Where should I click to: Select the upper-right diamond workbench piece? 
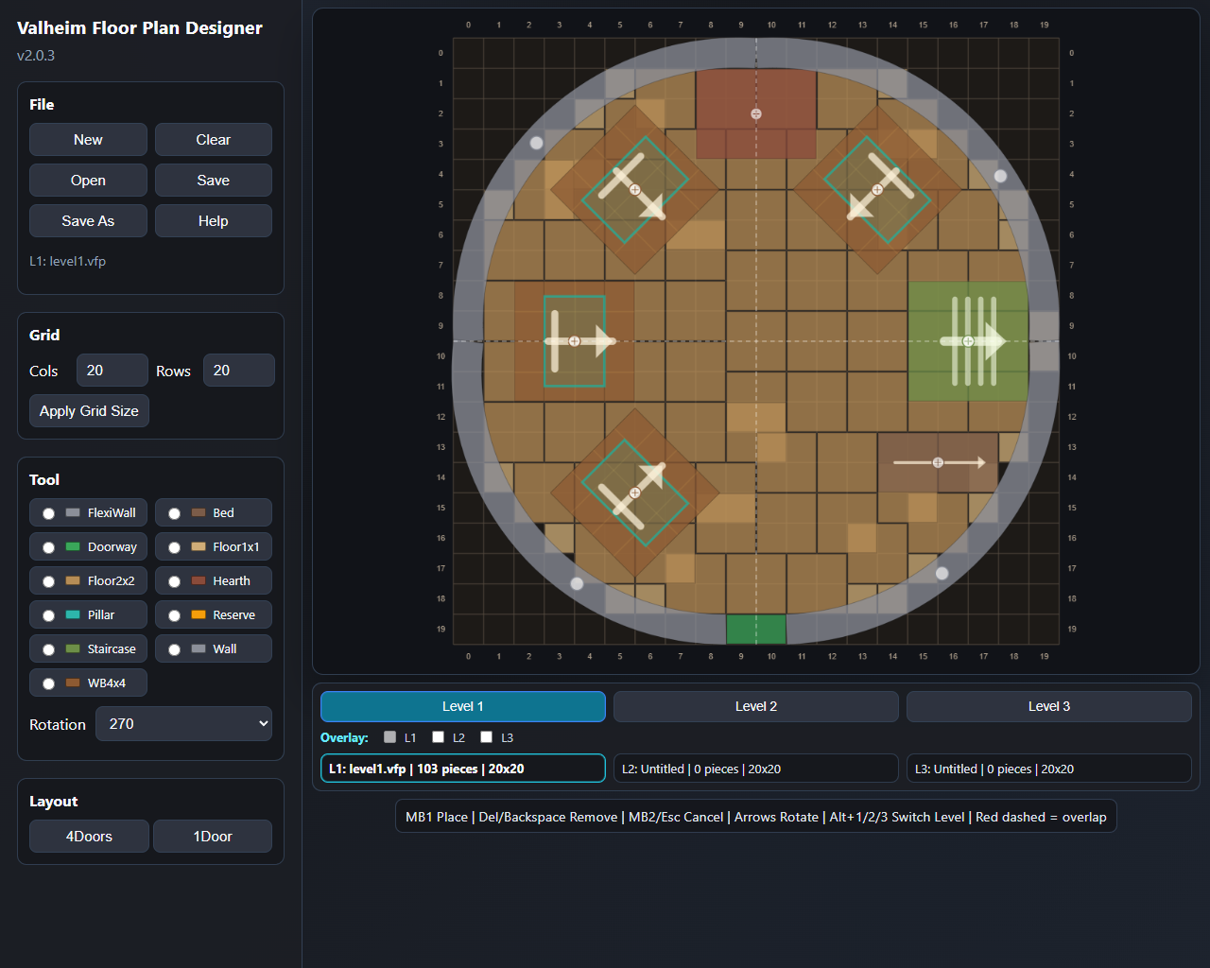877,190
